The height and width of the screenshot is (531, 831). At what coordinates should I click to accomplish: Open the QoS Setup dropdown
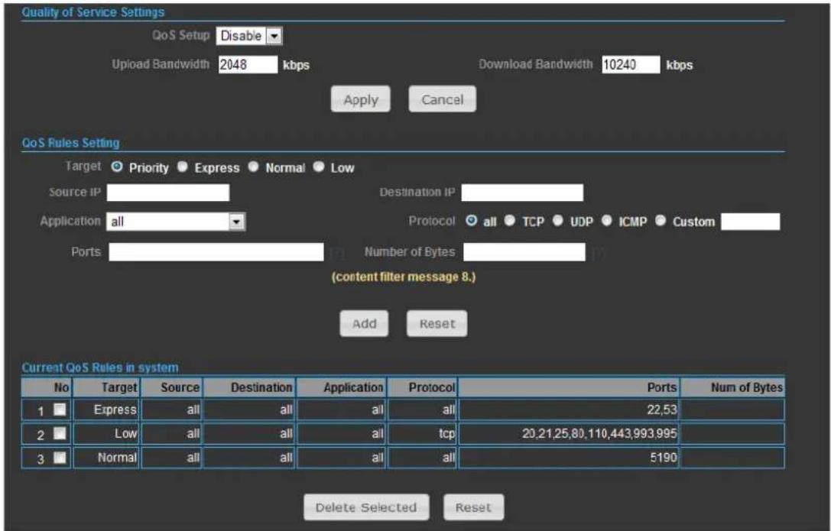pos(249,35)
